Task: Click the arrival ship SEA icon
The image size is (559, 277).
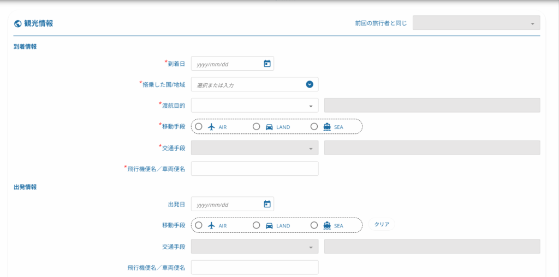Action: pos(327,127)
